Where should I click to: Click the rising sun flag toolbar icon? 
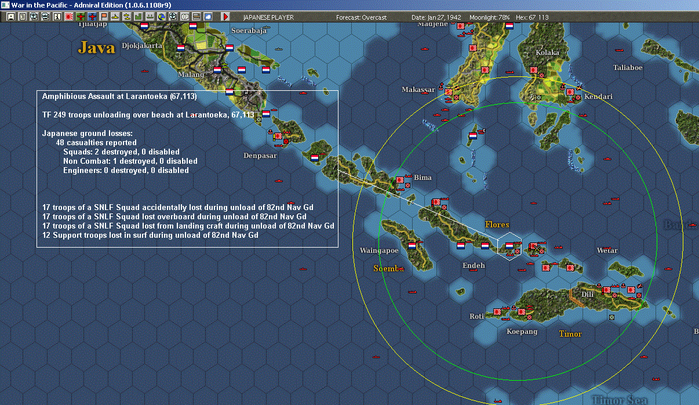pyautogui.click(x=68, y=17)
